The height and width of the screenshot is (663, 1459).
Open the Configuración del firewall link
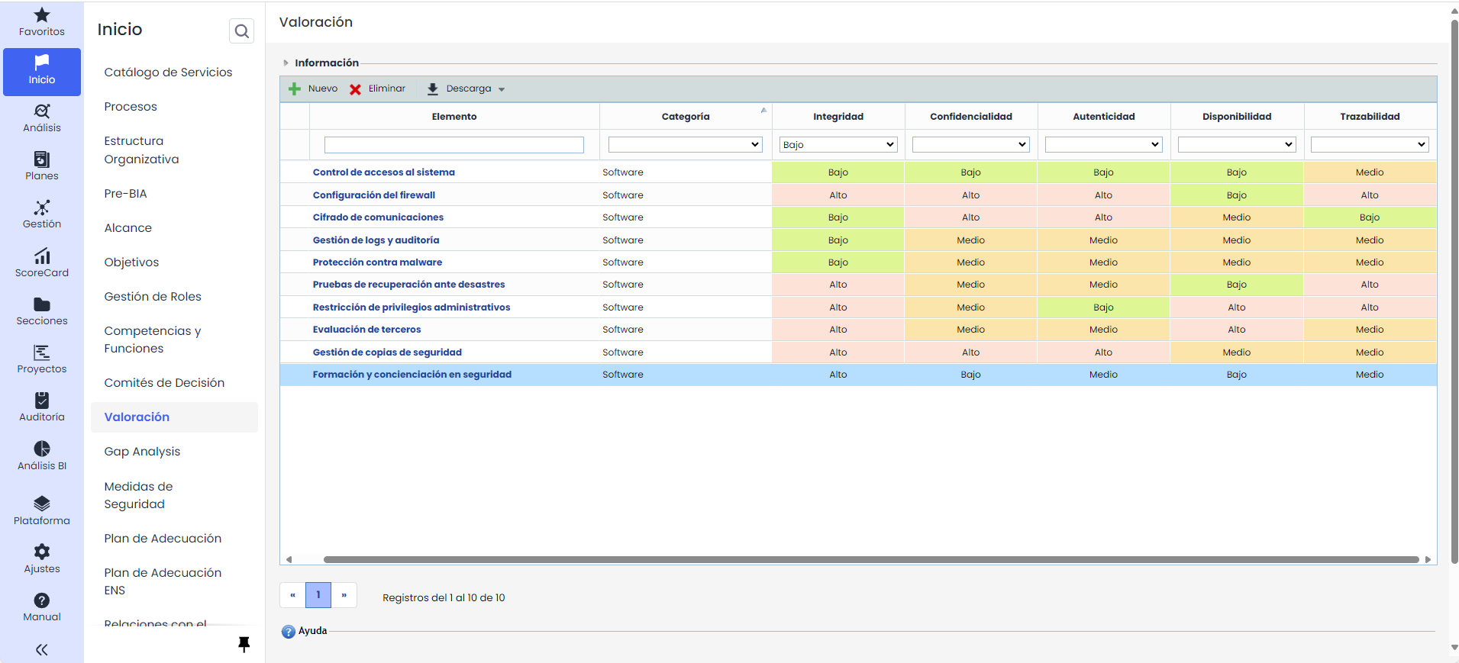[x=373, y=195]
